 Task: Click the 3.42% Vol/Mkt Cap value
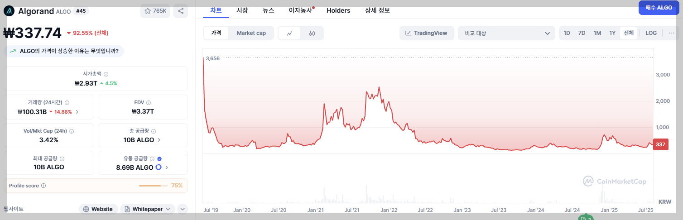(x=49, y=140)
